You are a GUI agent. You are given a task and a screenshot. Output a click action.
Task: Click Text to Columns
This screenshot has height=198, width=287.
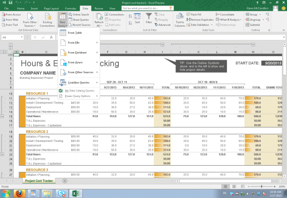[180, 20]
